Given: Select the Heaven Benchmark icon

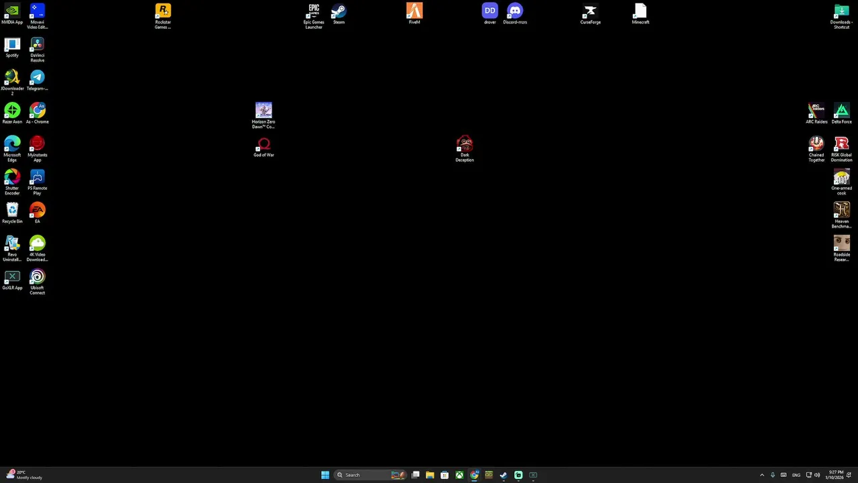Looking at the screenshot, I should click(x=841, y=215).
